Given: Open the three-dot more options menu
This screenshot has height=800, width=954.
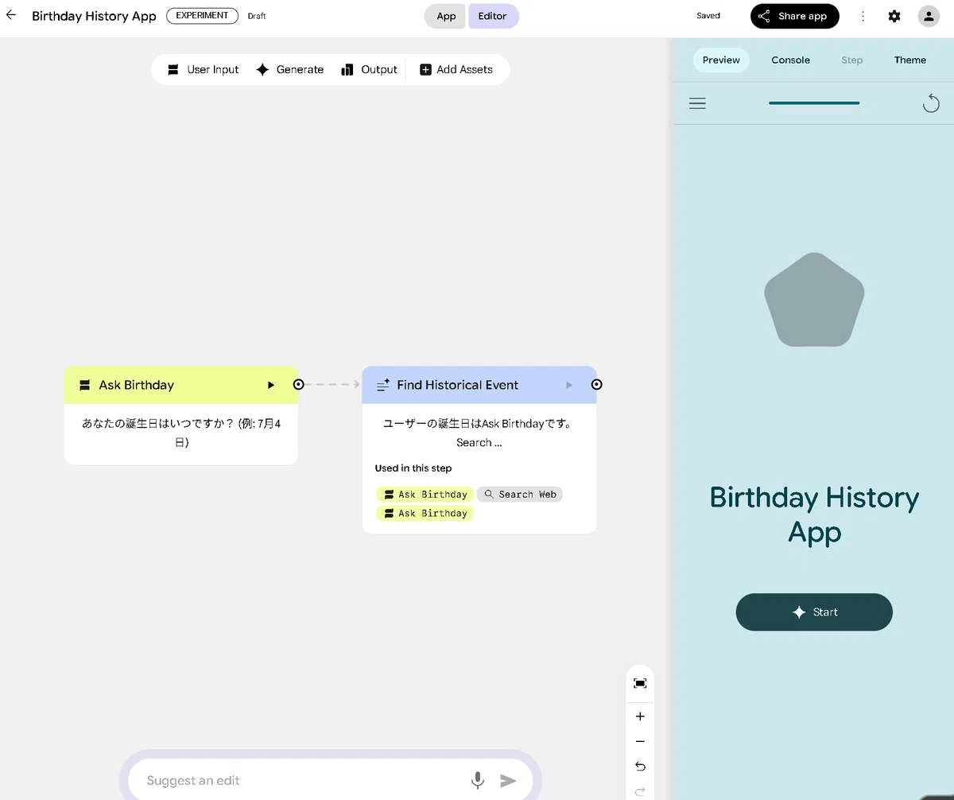Looking at the screenshot, I should point(863,16).
